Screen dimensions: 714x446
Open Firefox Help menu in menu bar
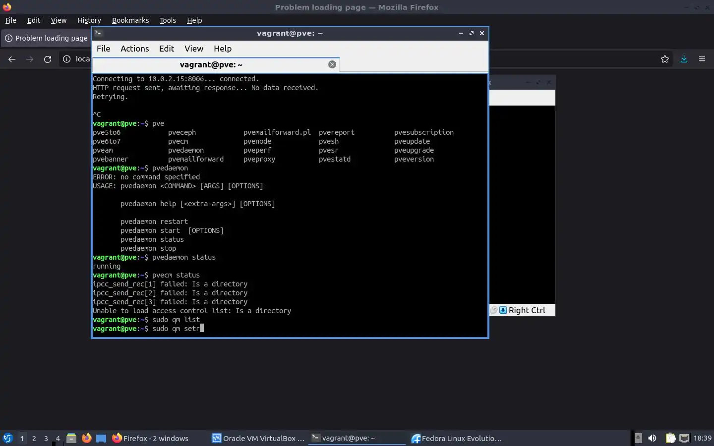point(194,20)
